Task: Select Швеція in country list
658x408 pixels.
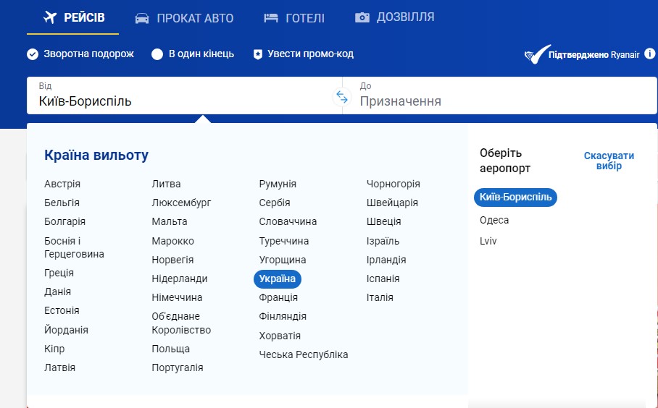Action: 383,221
